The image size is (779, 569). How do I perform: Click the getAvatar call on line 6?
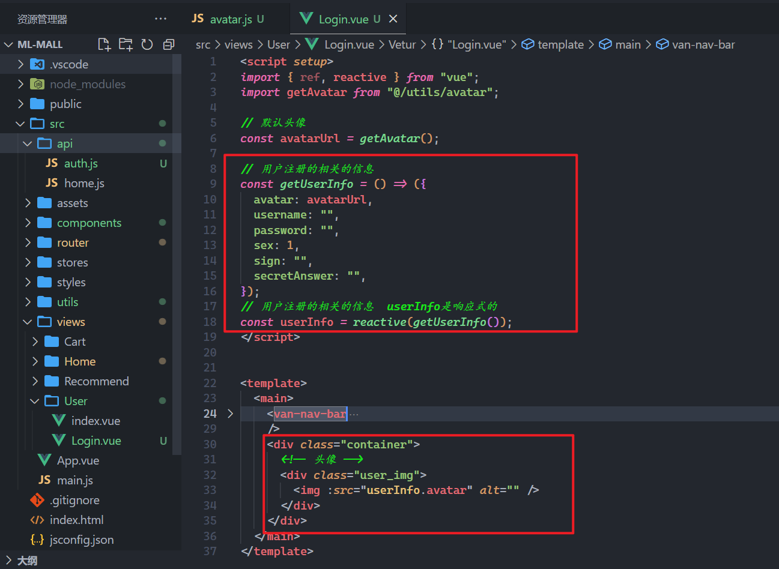(x=390, y=139)
